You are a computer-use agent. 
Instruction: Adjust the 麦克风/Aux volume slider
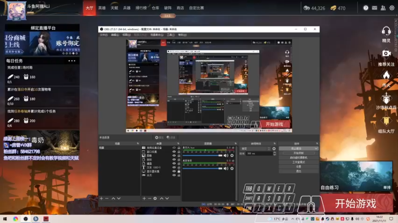tap(202, 156)
